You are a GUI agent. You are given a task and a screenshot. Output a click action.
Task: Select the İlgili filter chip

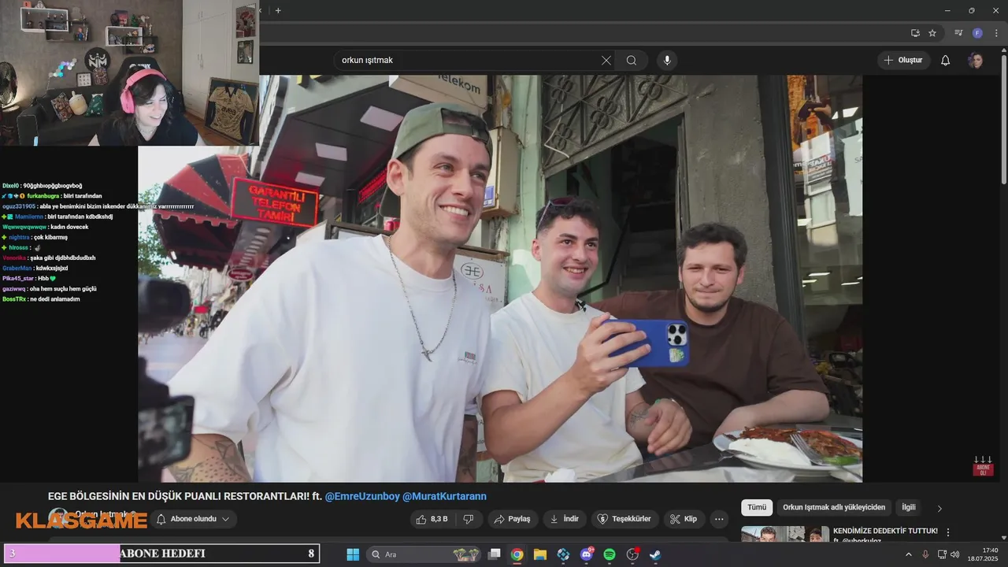pyautogui.click(x=909, y=508)
